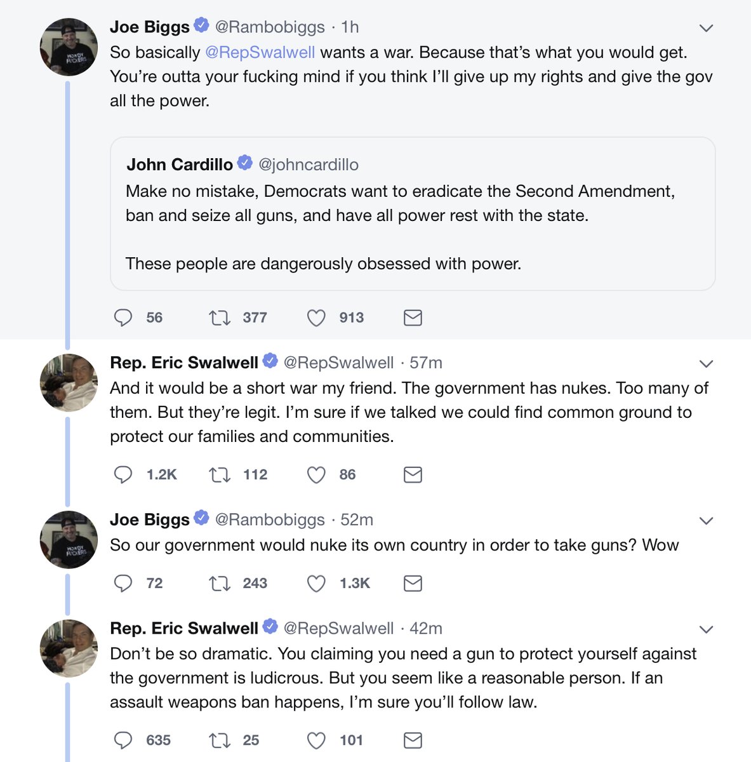
Task: Reply to Joe Biggs' first tweet
Action: coord(123,317)
